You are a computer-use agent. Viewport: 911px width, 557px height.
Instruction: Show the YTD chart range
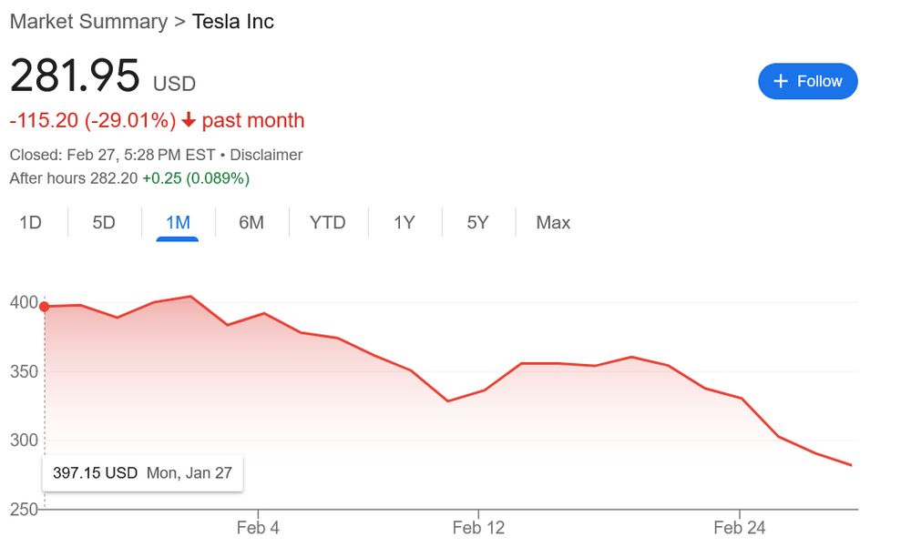tap(327, 223)
